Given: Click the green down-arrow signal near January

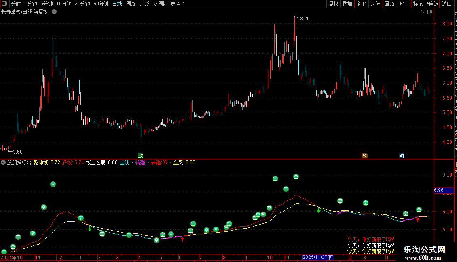Looking at the screenshot, I should coord(90,229).
